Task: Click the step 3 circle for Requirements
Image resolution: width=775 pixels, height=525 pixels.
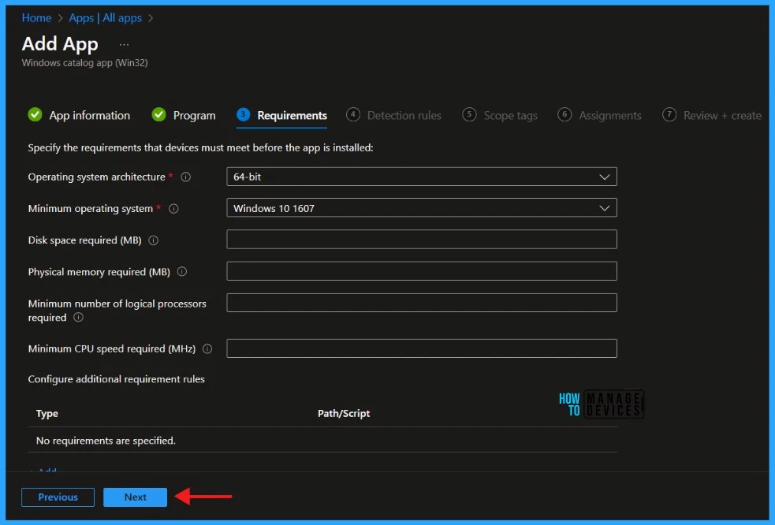Action: pyautogui.click(x=243, y=114)
